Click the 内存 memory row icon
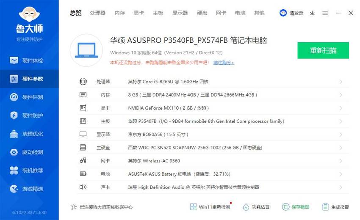 (x=83, y=95)
